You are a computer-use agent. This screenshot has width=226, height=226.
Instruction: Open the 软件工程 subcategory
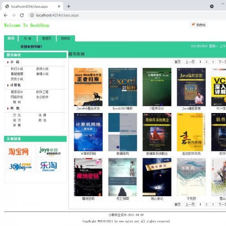[42, 92]
